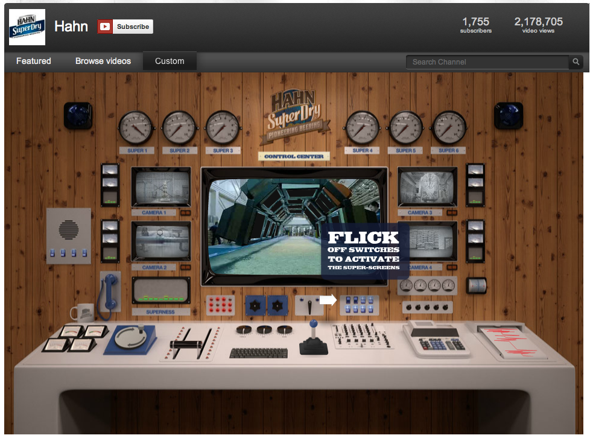
Task: Open the Featured tab
Action: 34,61
